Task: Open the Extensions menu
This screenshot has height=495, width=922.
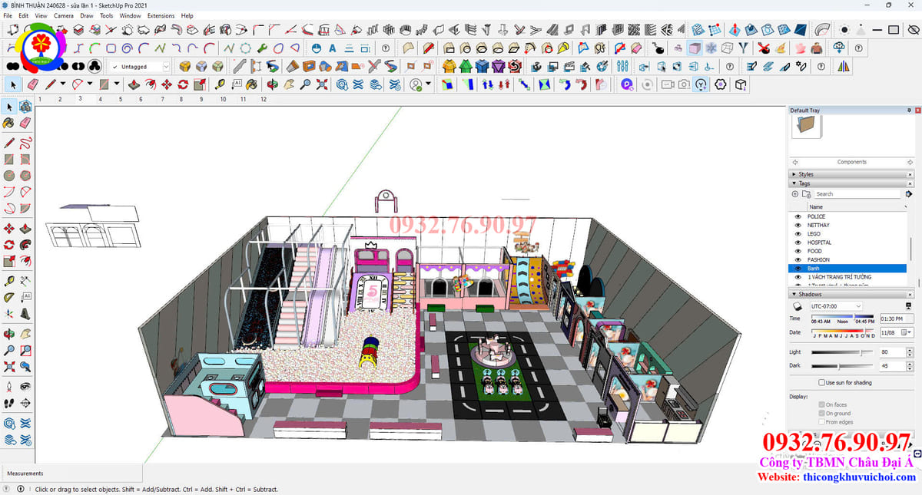Action: [x=161, y=15]
